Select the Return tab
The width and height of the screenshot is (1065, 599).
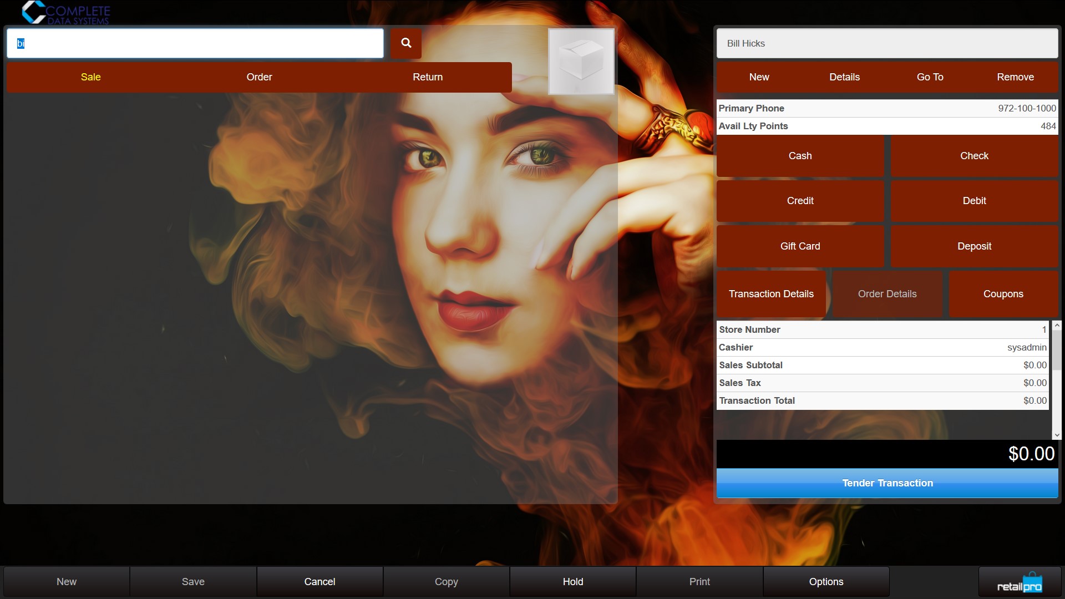(427, 77)
